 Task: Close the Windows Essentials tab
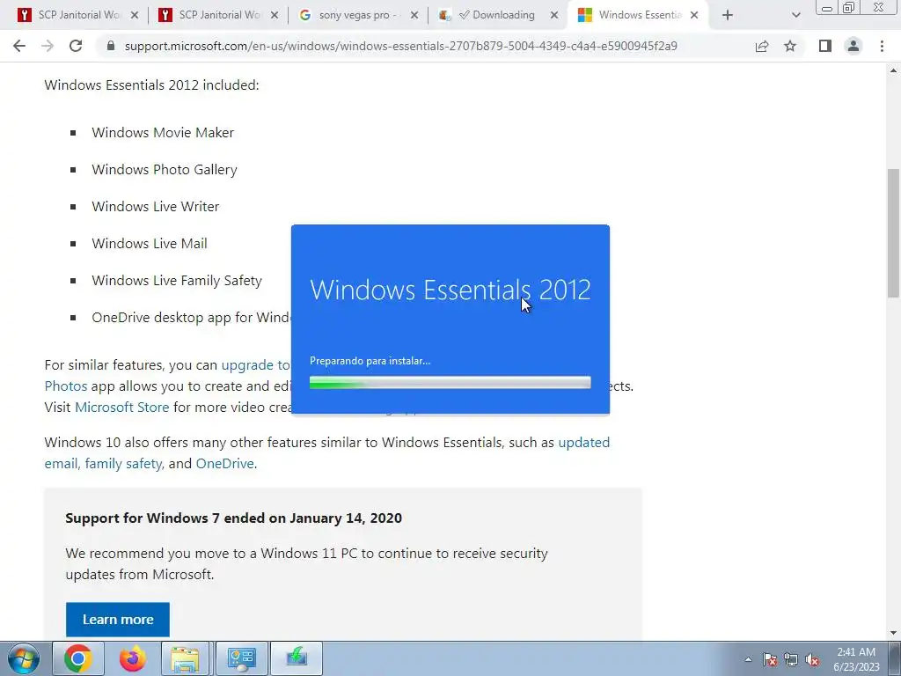(694, 16)
